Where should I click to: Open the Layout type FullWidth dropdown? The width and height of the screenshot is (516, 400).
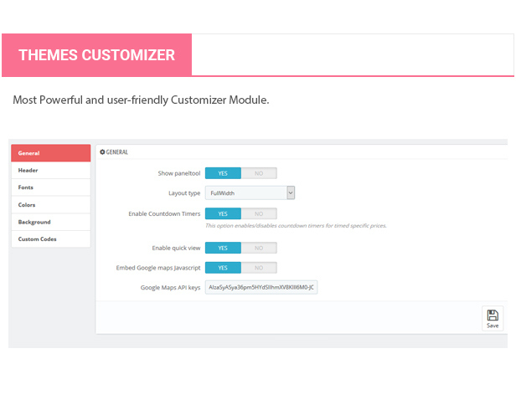tap(250, 193)
